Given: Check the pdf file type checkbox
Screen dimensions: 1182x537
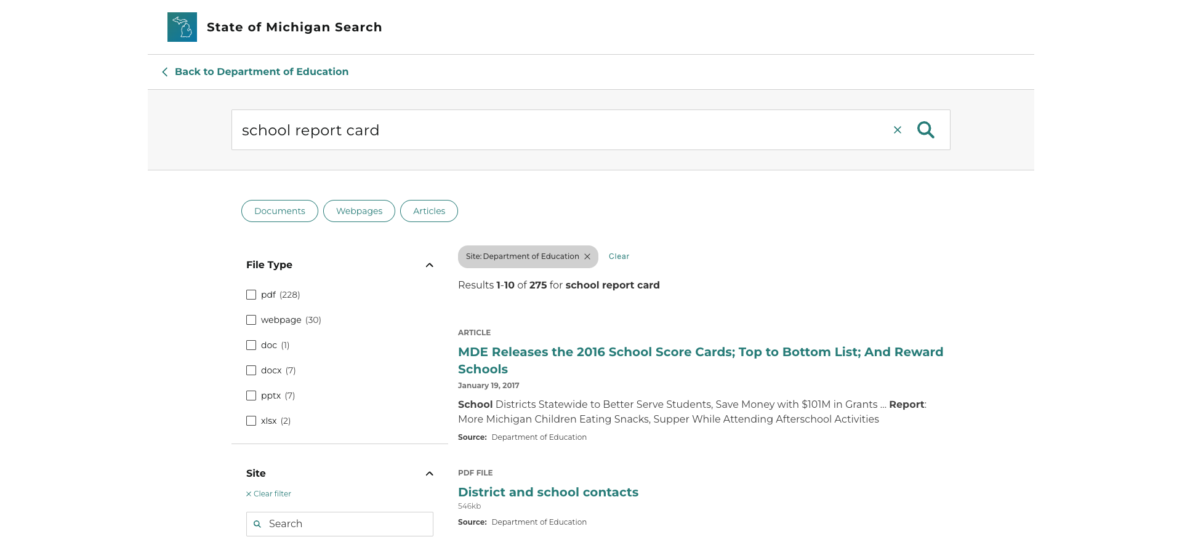Looking at the screenshot, I should click(251, 295).
